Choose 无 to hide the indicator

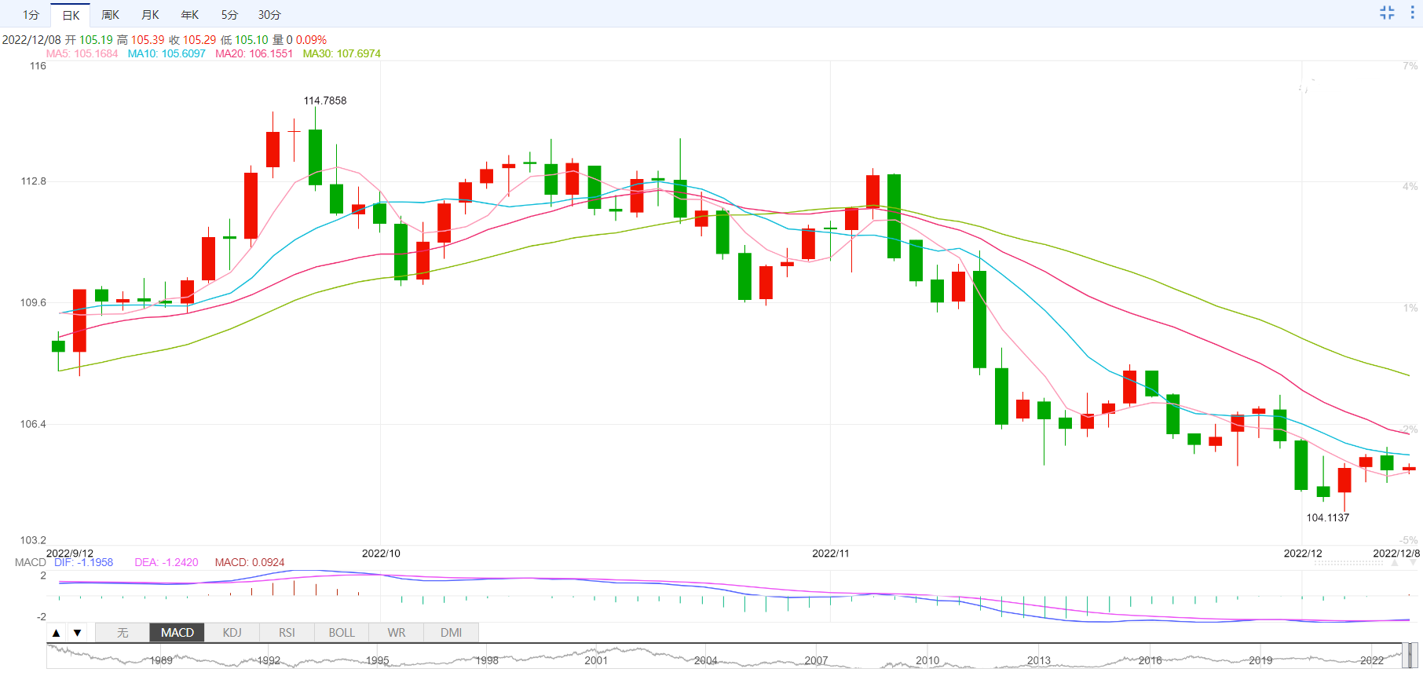click(x=123, y=633)
